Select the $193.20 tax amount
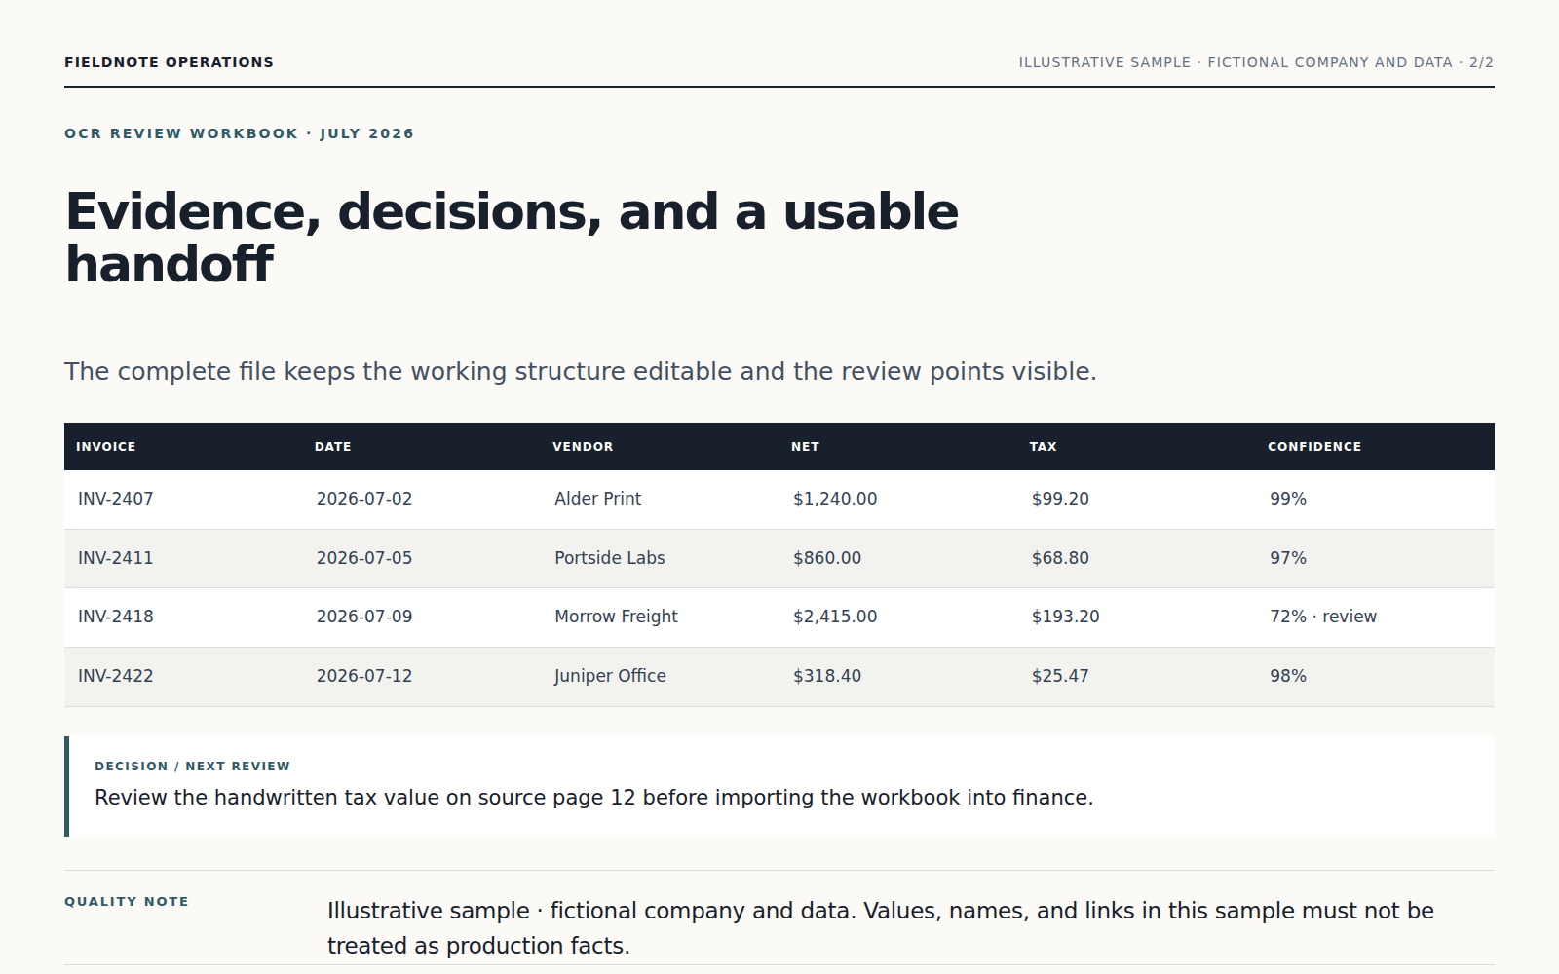Screen dimensions: 1559x974 [x=1065, y=617]
